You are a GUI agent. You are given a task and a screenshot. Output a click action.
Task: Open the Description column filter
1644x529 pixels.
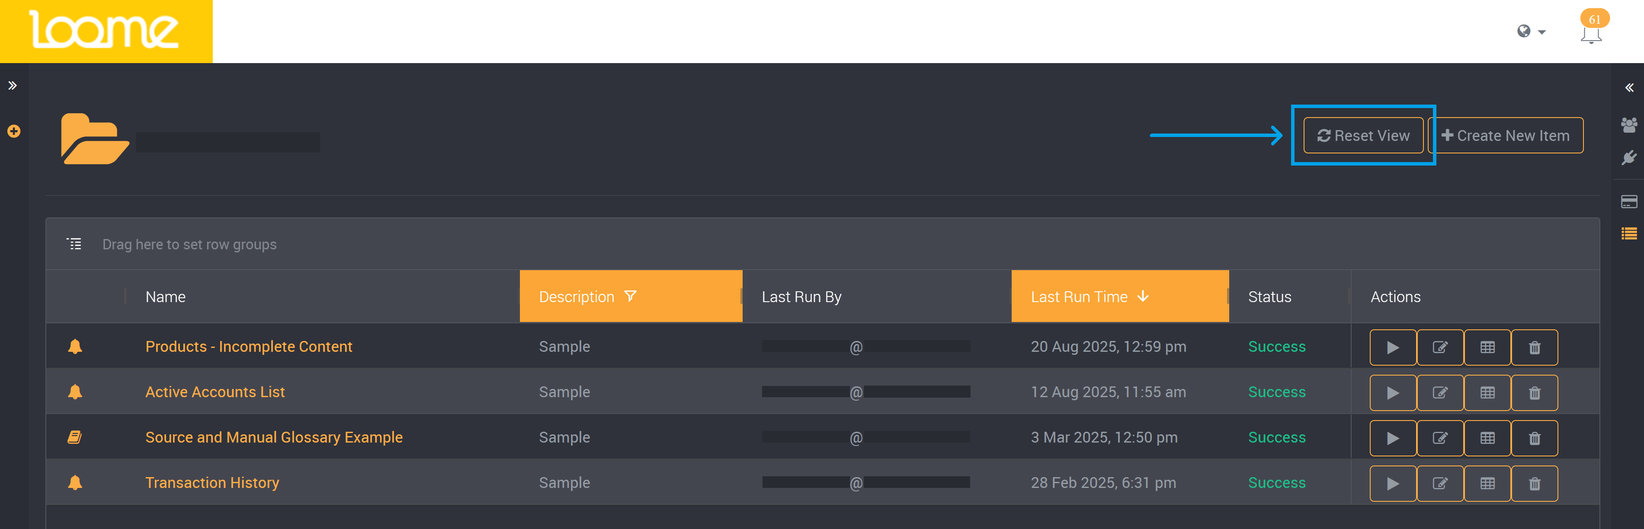(630, 296)
